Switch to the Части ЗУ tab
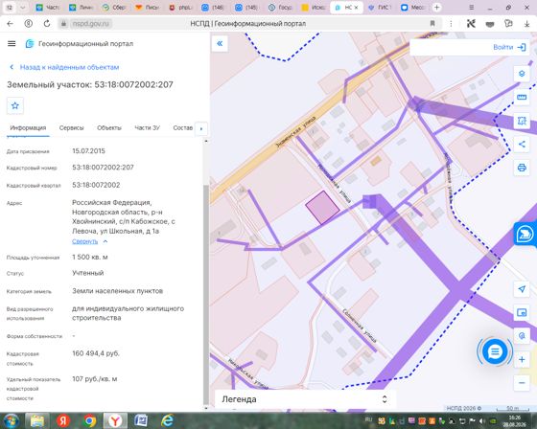Image resolution: width=537 pixels, height=429 pixels. click(147, 128)
